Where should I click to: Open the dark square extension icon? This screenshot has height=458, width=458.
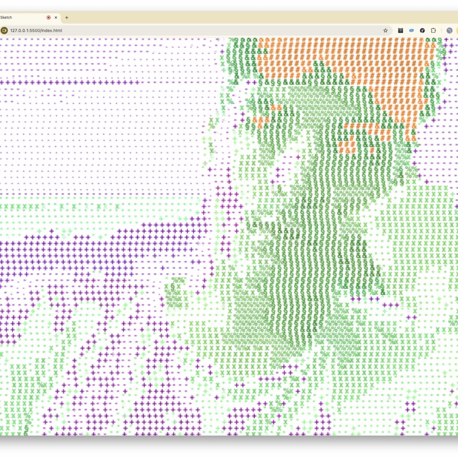tap(400, 31)
